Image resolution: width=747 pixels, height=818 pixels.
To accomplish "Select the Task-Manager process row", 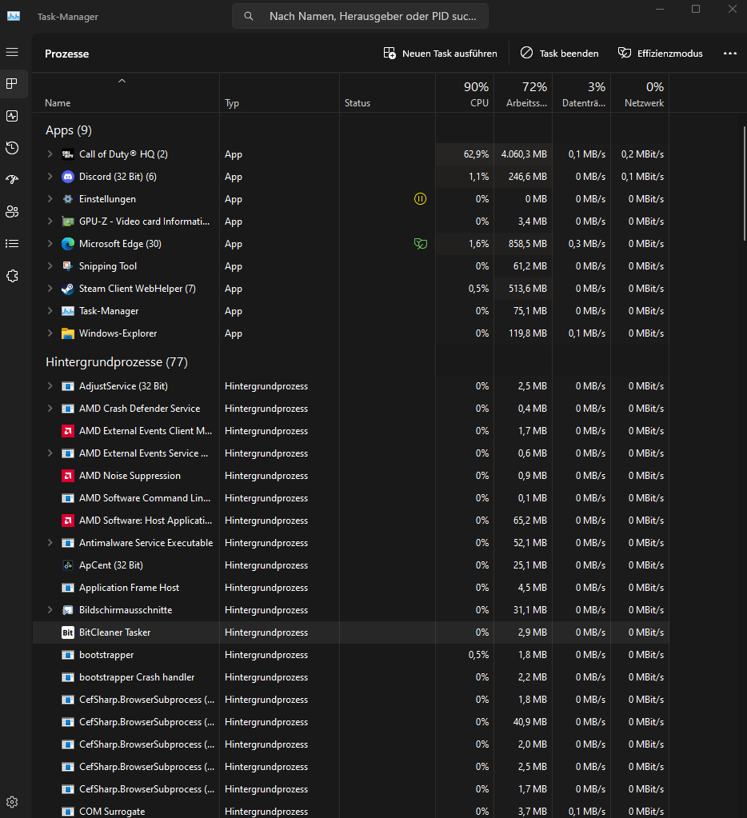I will pyautogui.click(x=350, y=311).
